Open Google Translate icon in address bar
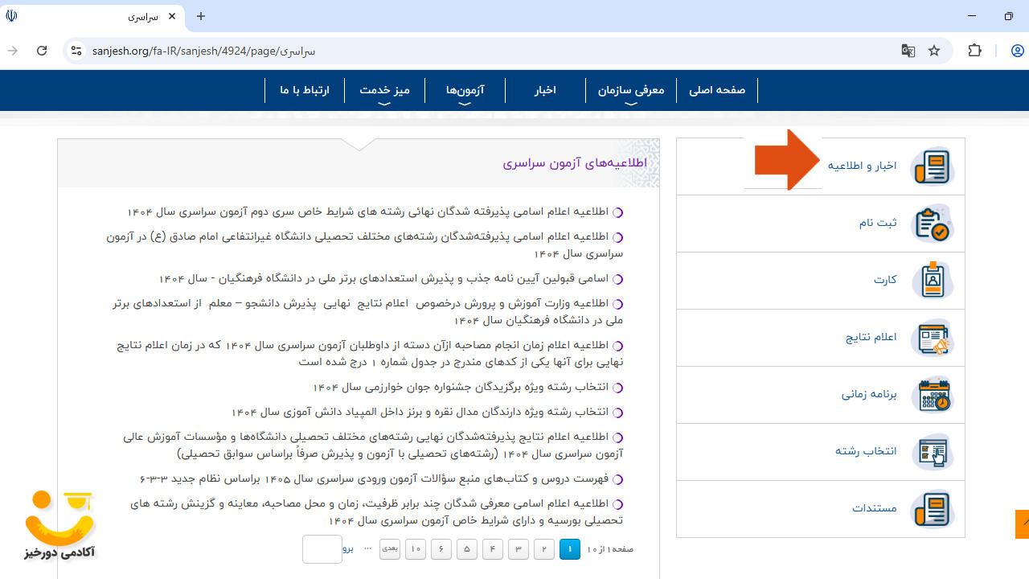The width and height of the screenshot is (1029, 579). tap(908, 51)
